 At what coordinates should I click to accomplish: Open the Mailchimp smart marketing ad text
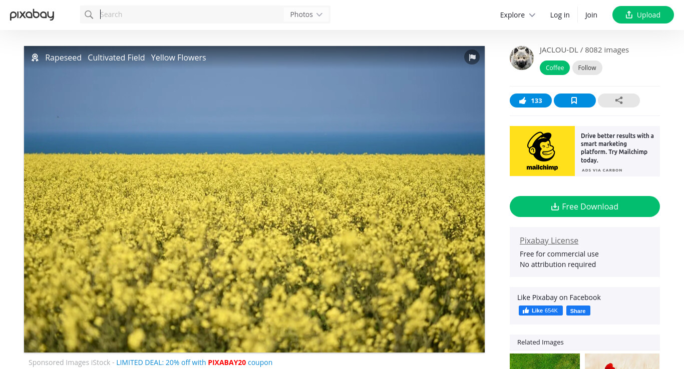pos(617,148)
